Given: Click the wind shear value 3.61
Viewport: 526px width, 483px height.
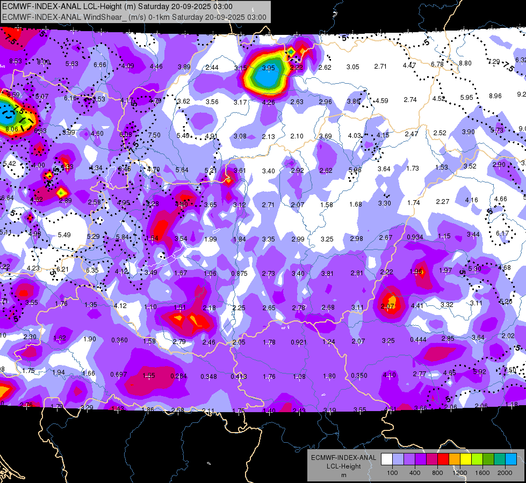Looking at the screenshot, I should point(240,171).
